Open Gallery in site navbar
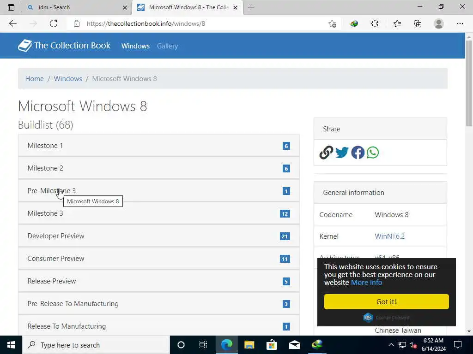Image resolution: width=473 pixels, height=354 pixels. tap(167, 46)
